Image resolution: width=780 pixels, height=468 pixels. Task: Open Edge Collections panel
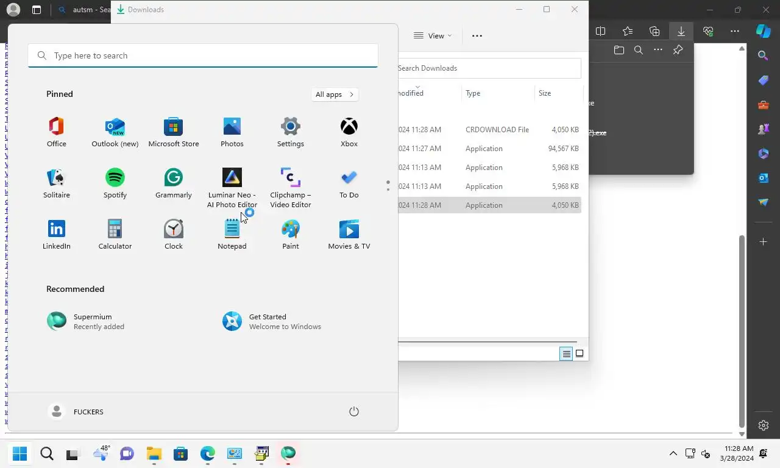point(654,31)
